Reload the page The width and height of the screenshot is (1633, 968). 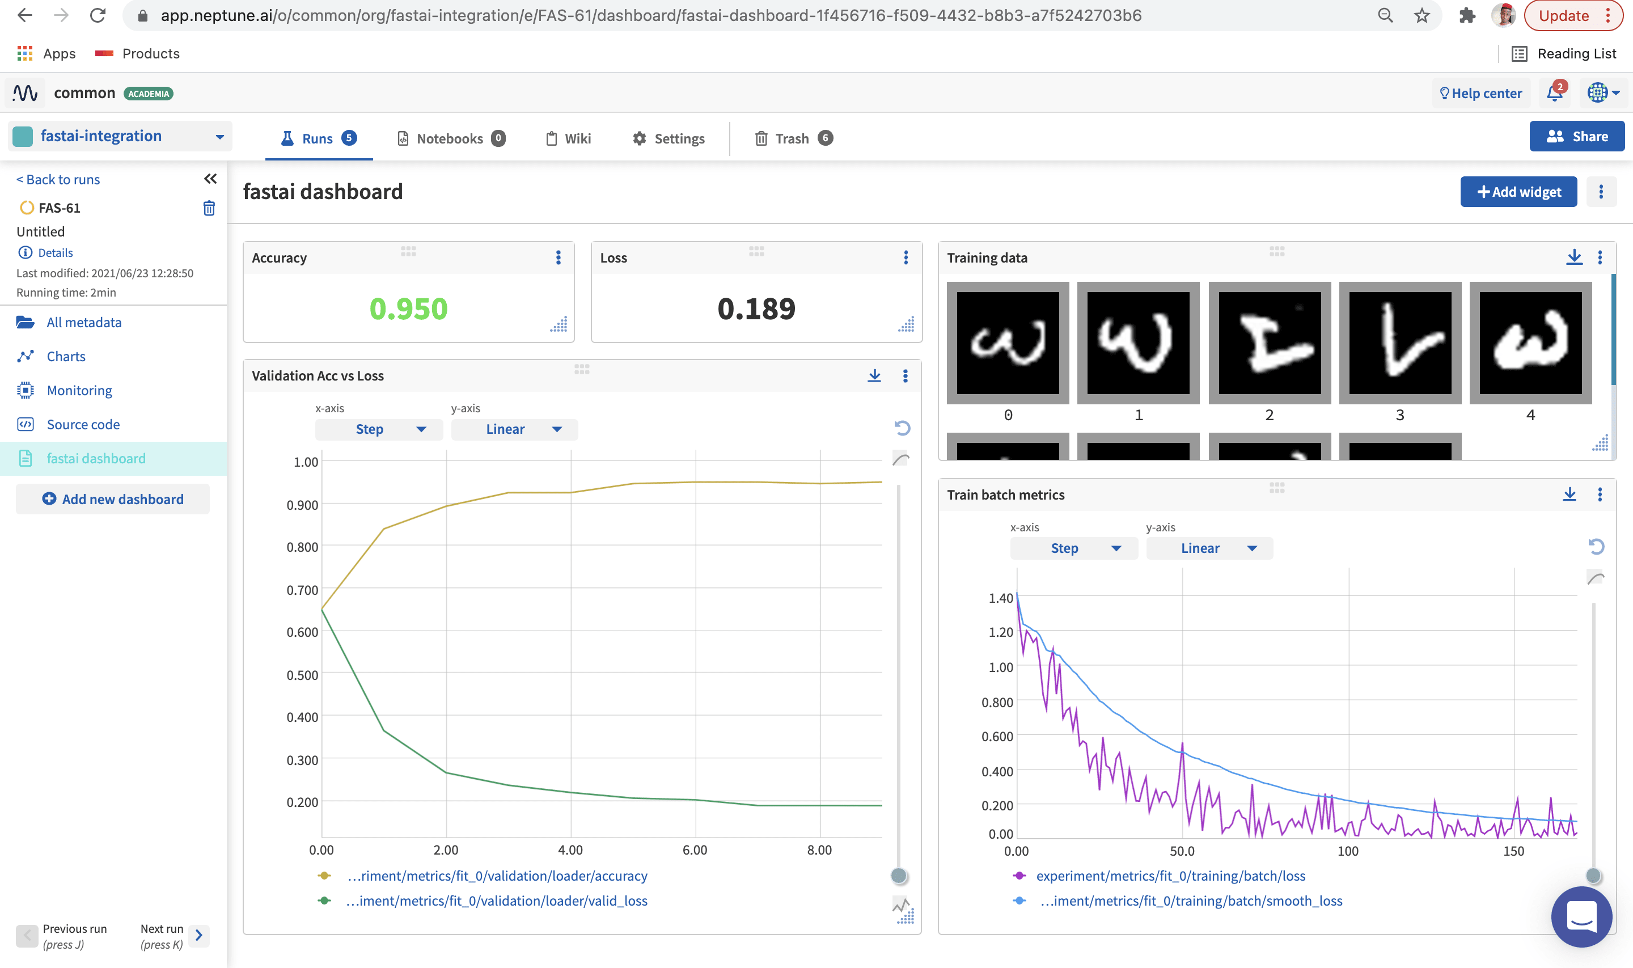click(98, 16)
